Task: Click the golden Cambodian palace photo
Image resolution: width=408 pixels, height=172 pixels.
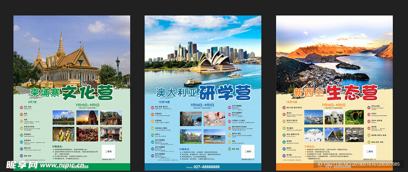Action: click(x=72, y=52)
